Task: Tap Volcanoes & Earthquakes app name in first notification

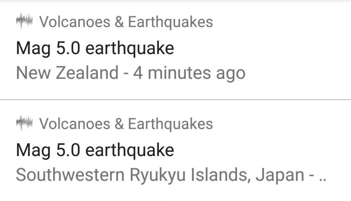Action: 126,22
